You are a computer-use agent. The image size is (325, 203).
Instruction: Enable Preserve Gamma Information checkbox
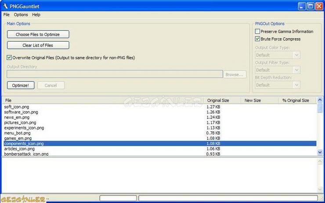pyautogui.click(x=257, y=32)
